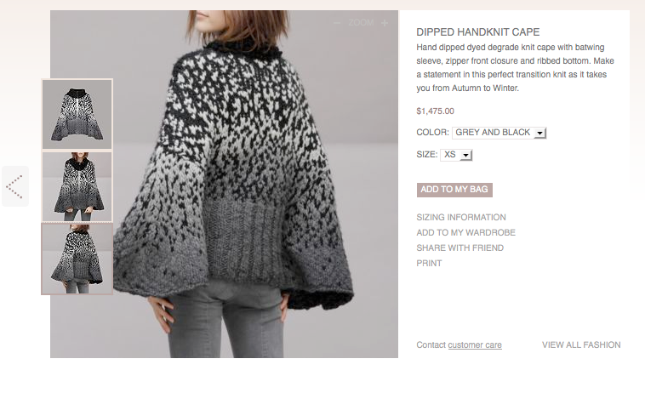Show the front-view model thumbnail
Screen dimensions: 645x410
[77, 186]
